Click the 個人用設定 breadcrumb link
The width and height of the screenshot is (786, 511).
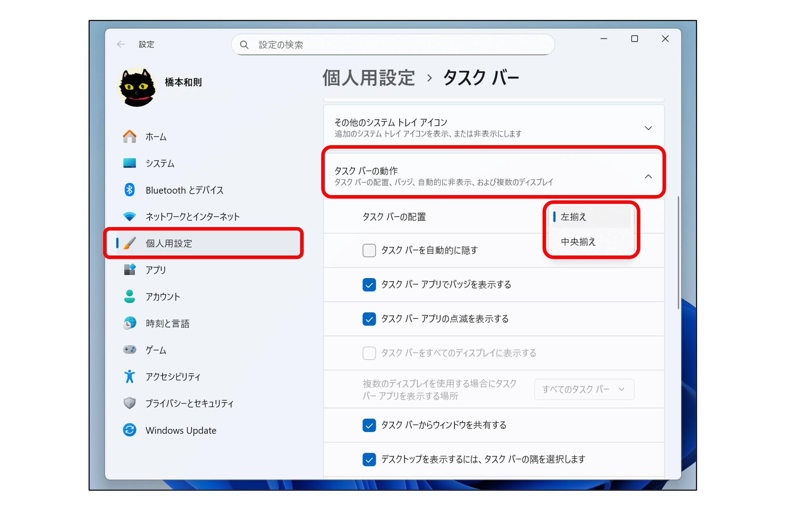click(x=368, y=78)
